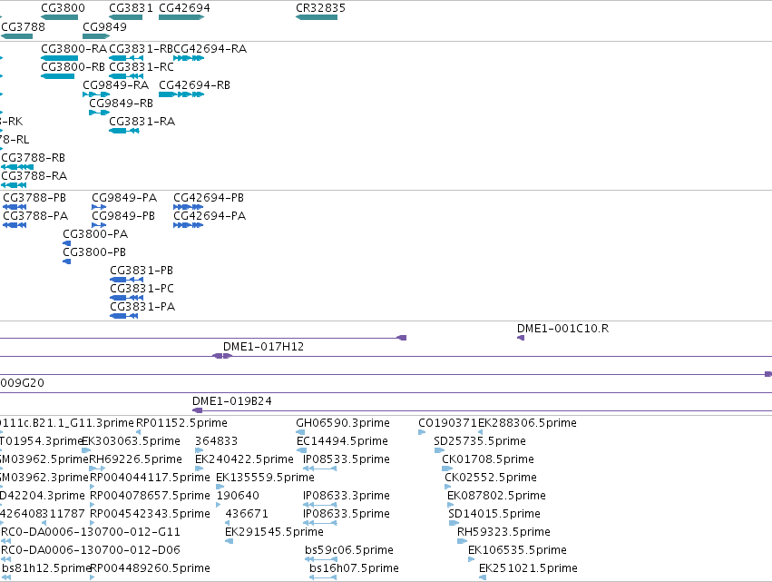The height and width of the screenshot is (582, 772).
Task: Select the EC14494.5prime EST label
Action: tap(342, 441)
